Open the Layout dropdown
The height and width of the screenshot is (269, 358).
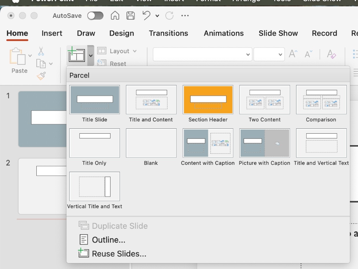pos(117,51)
